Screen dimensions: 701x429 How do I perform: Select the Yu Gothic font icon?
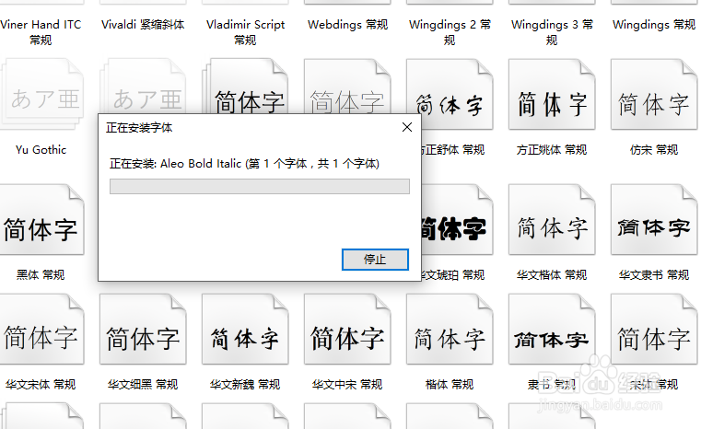pos(41,94)
